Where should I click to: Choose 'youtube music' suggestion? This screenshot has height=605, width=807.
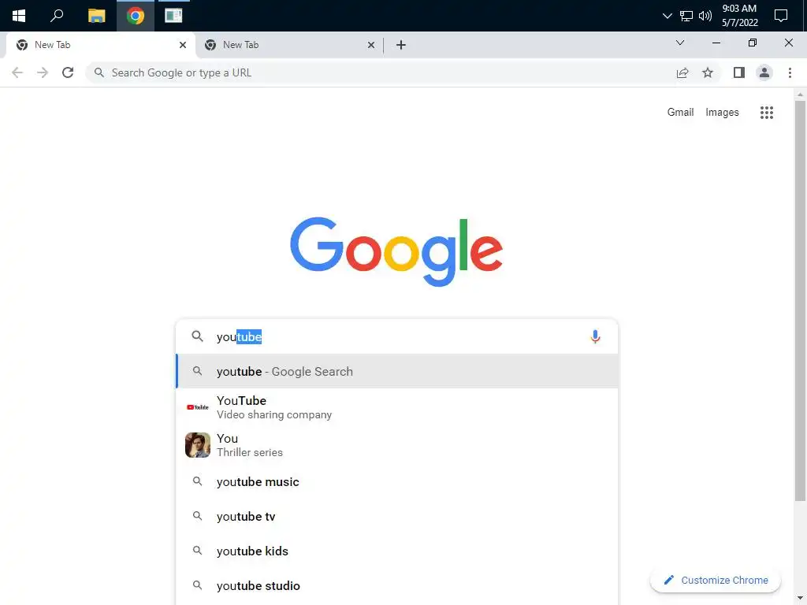(x=397, y=482)
